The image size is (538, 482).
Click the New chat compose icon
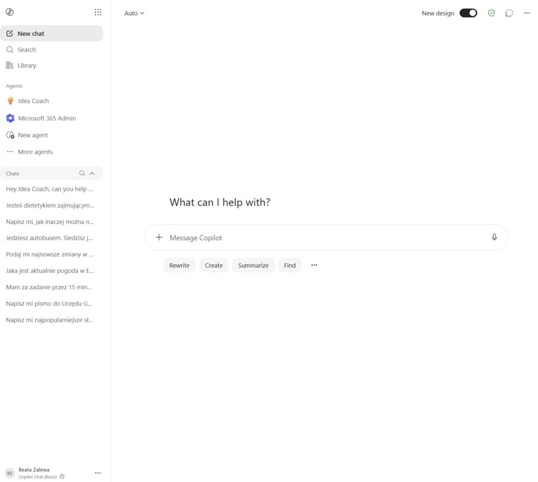tap(9, 33)
